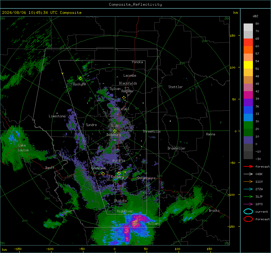Click the Sylvan label

click(115, 89)
